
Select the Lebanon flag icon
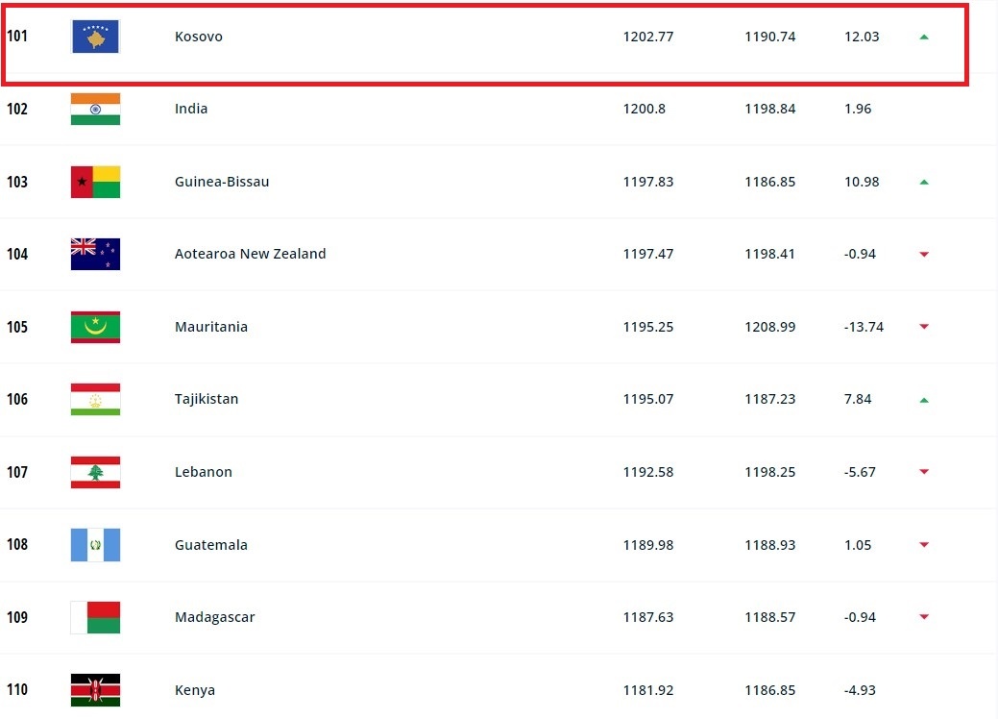point(95,472)
